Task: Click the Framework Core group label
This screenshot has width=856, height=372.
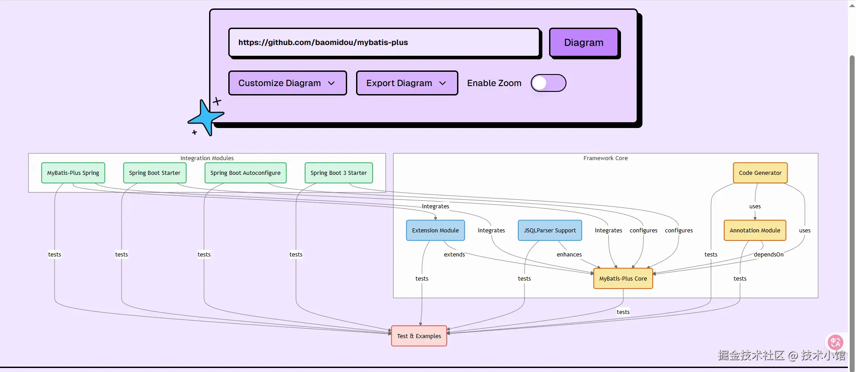Action: [605, 158]
